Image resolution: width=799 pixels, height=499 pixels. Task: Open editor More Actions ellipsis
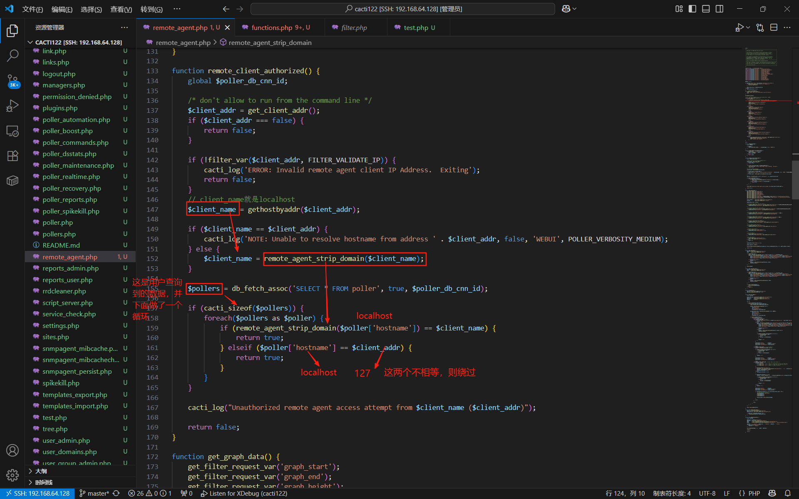click(x=787, y=27)
